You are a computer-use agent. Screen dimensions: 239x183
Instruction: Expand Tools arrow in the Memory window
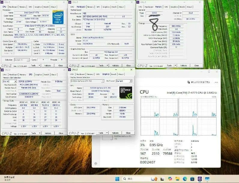point(175,66)
